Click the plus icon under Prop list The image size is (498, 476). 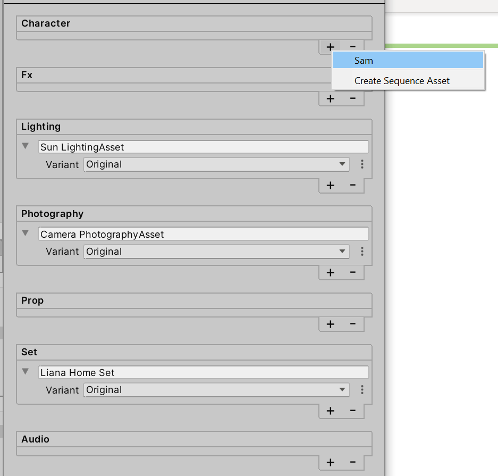point(330,324)
